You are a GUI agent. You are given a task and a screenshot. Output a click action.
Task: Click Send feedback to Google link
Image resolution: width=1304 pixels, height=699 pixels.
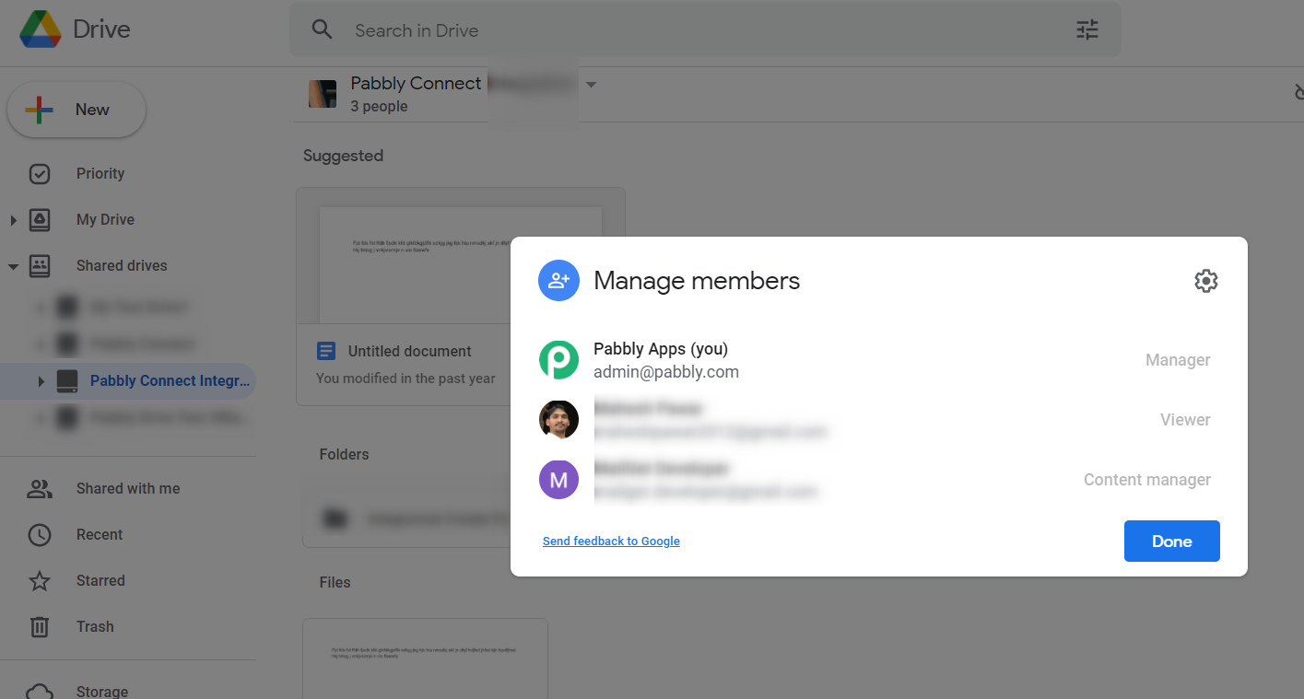(x=611, y=542)
